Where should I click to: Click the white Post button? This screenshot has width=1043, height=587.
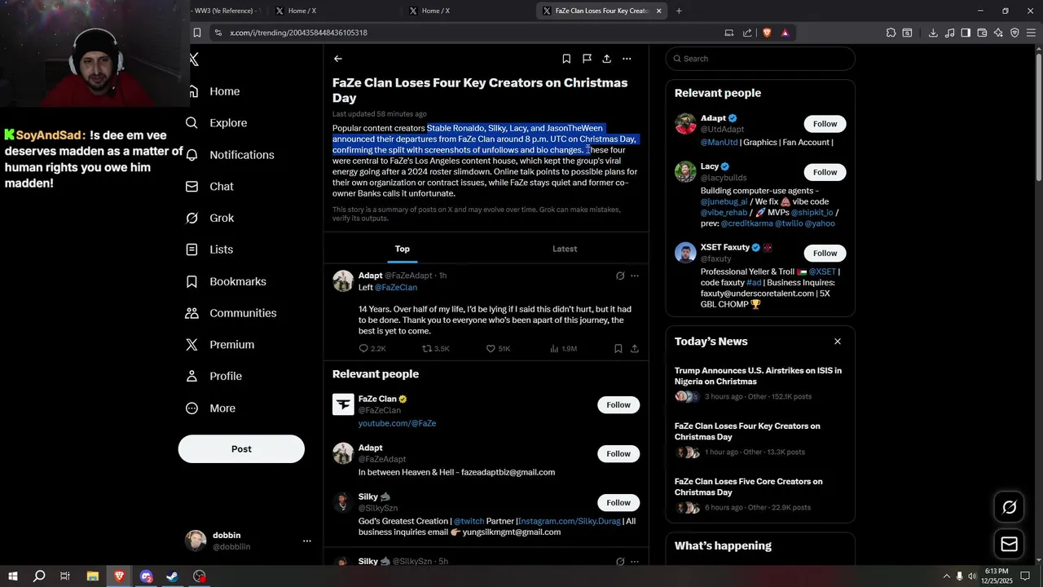click(x=241, y=449)
